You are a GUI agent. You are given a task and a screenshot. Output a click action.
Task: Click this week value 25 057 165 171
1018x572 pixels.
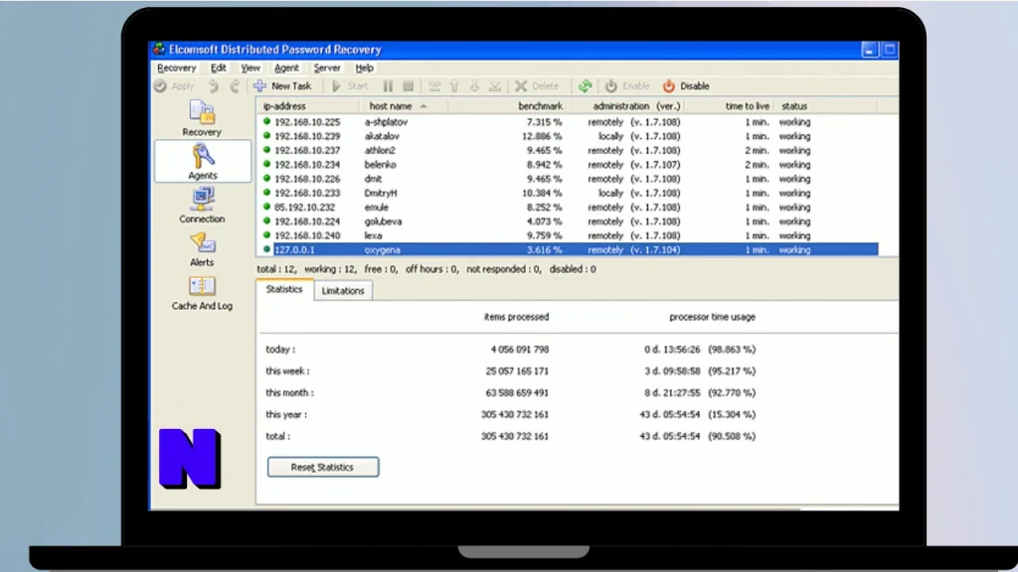coord(517,371)
